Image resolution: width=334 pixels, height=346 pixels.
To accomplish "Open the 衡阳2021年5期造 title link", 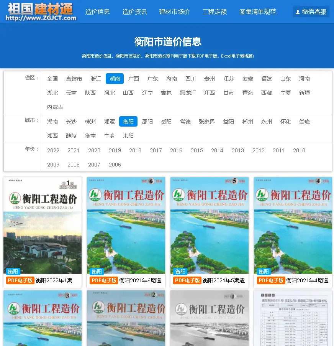I will point(224,280).
